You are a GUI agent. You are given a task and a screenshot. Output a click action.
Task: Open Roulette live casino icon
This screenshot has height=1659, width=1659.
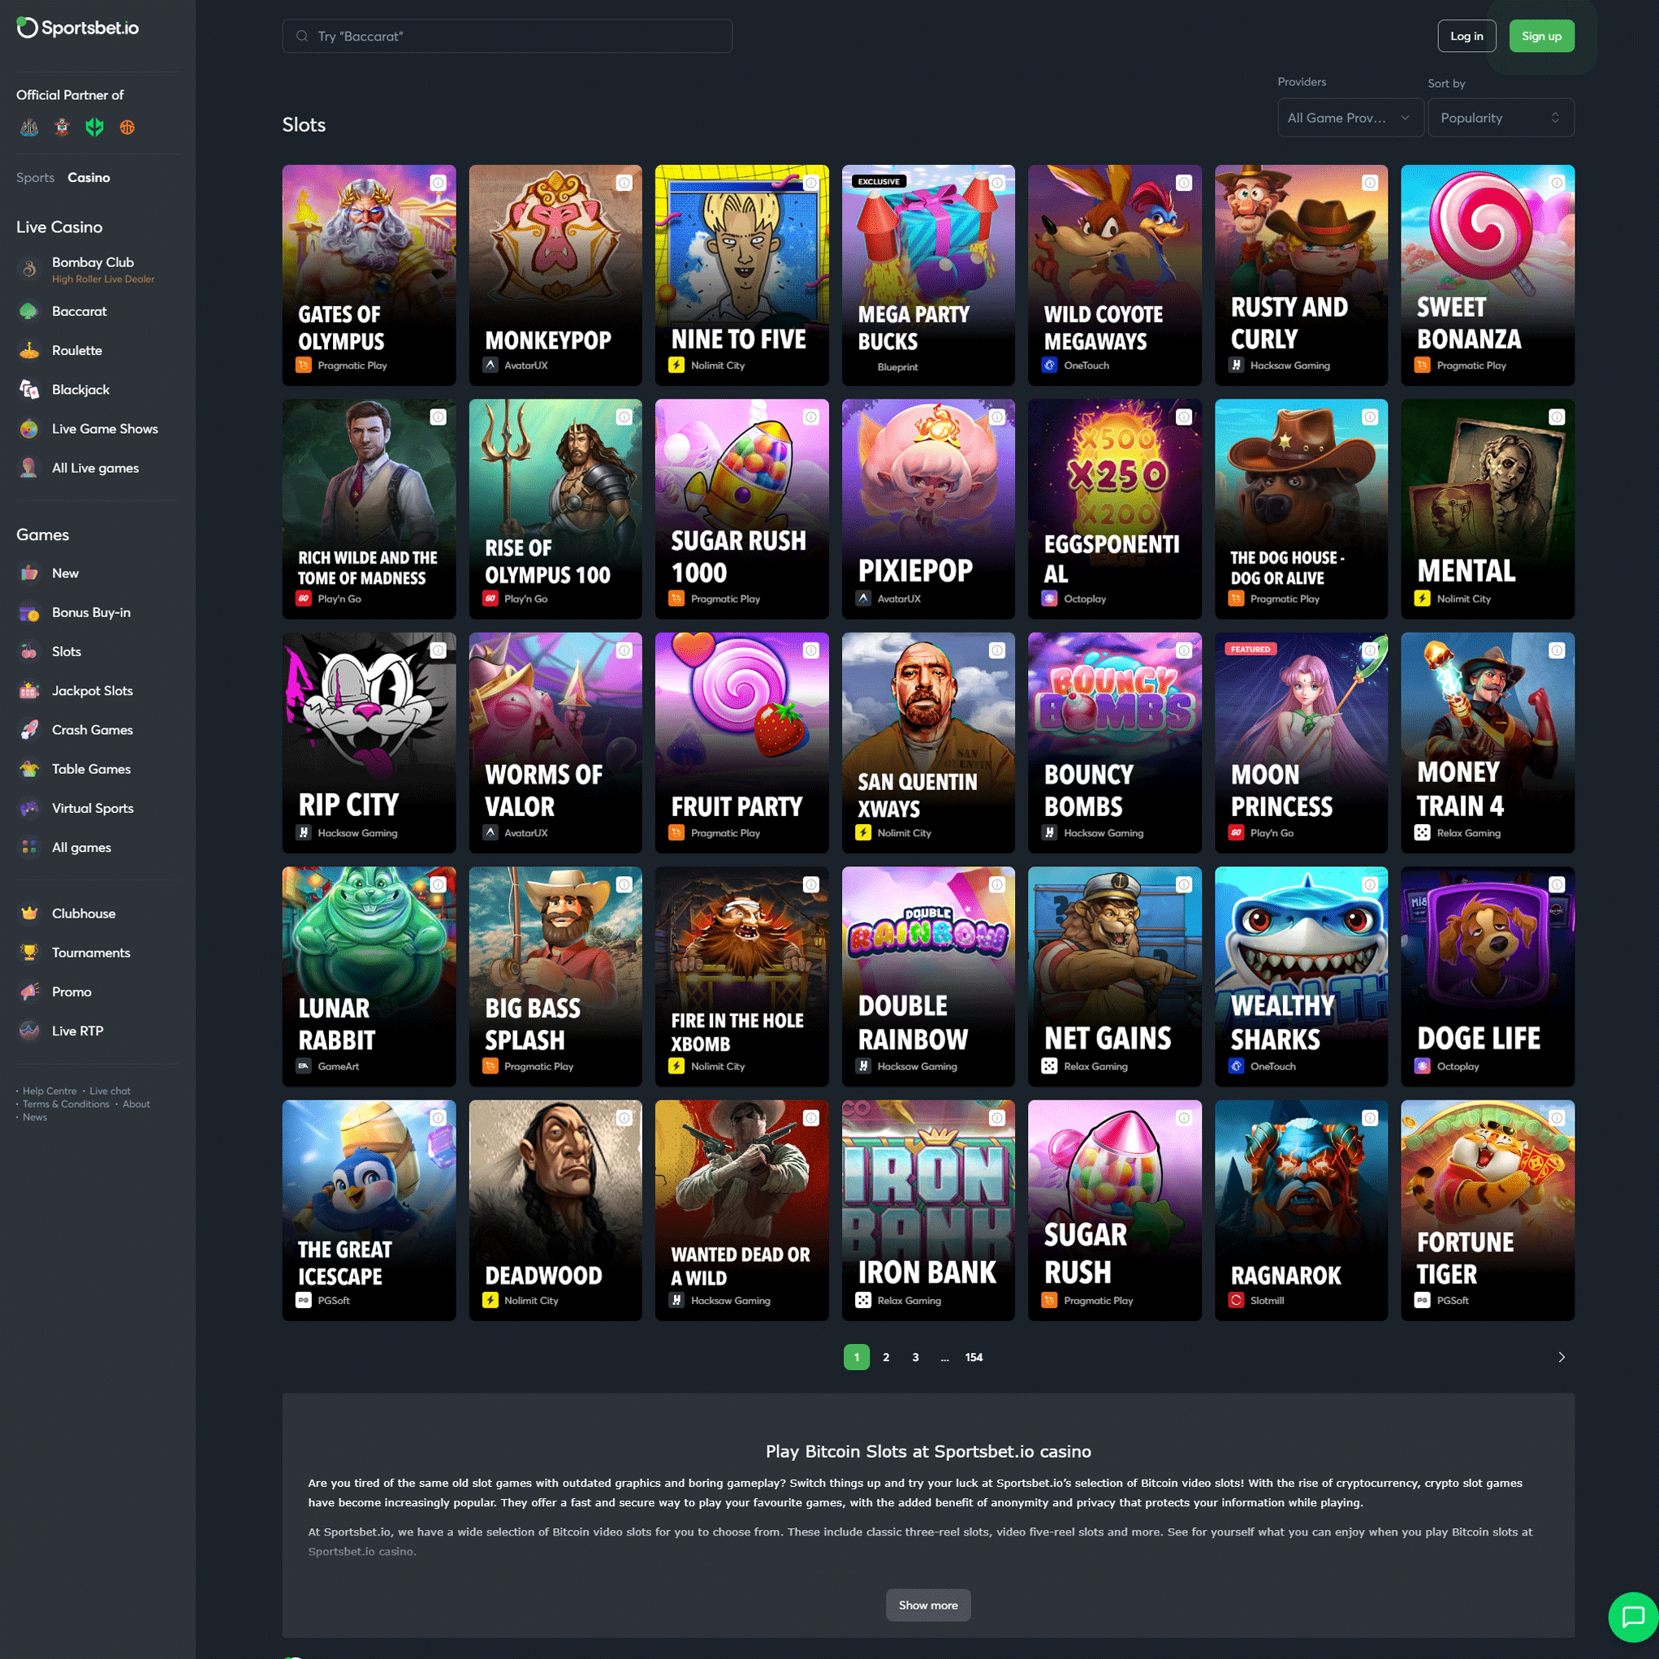click(x=29, y=350)
